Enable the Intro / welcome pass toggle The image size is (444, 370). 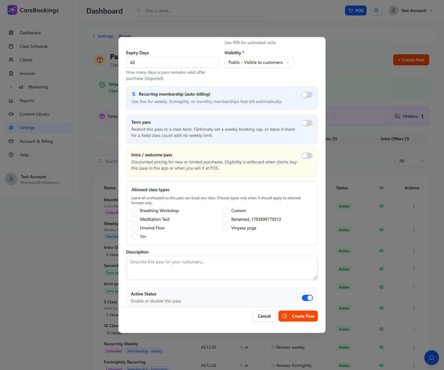pyautogui.click(x=307, y=156)
